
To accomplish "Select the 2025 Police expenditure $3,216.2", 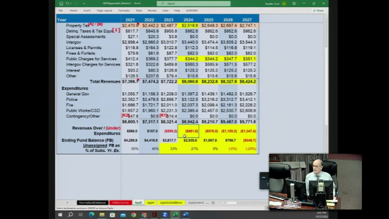I will 209,99.
